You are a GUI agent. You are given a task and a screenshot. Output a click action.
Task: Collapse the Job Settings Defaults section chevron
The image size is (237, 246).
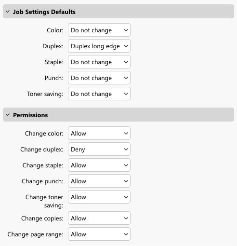[8, 12]
